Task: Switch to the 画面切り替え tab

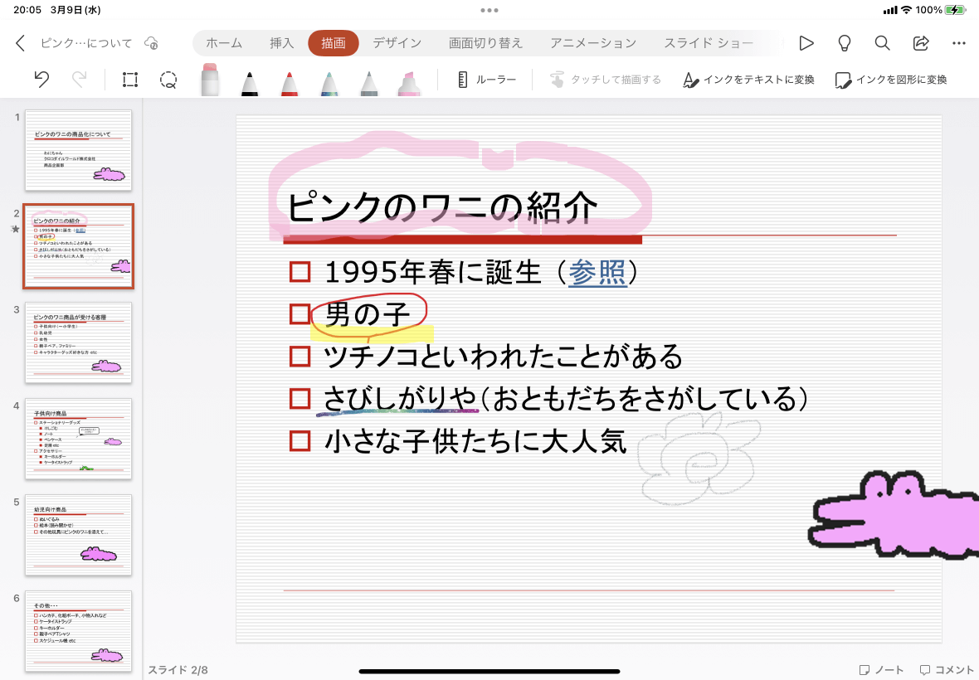Action: (x=485, y=43)
